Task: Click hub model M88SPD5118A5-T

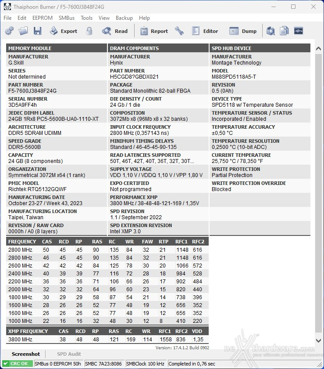Action: pos(234,77)
